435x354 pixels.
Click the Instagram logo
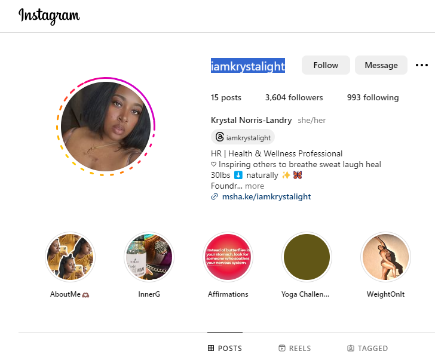pyautogui.click(x=49, y=16)
